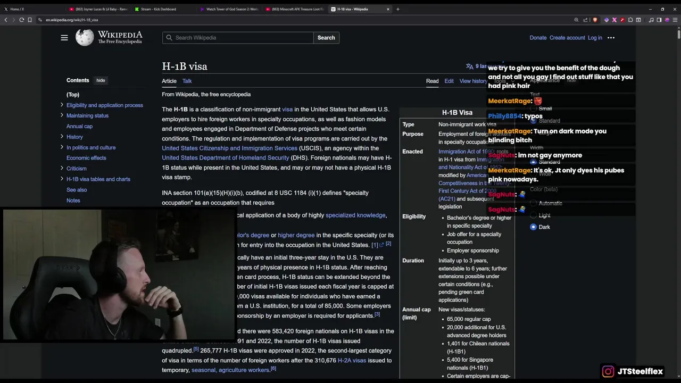Open the three-dot personal tools menu

[x=611, y=38]
